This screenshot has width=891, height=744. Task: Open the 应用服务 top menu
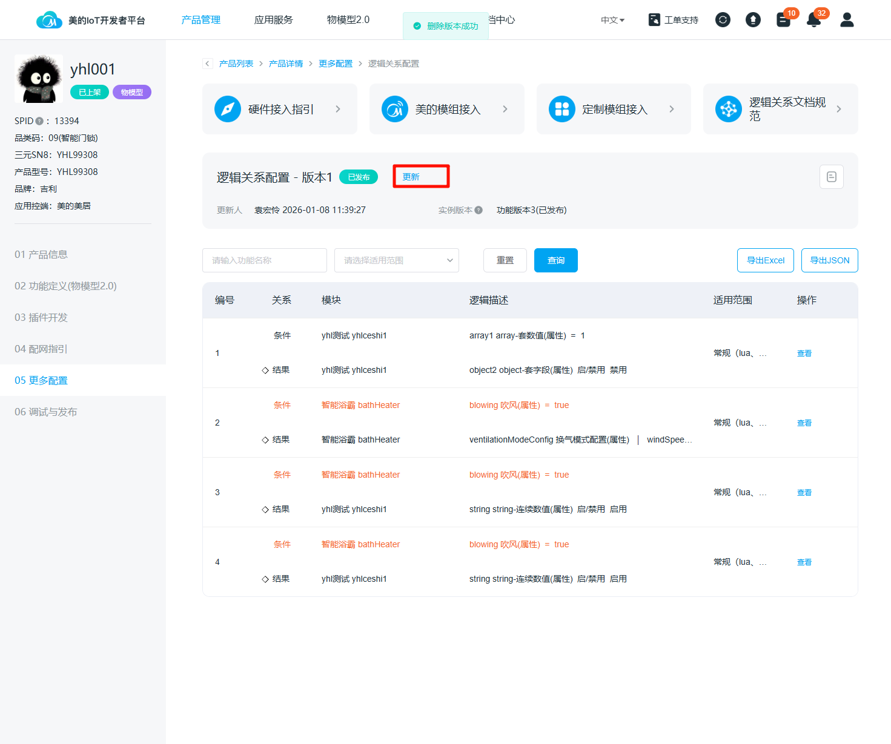pyautogui.click(x=274, y=20)
